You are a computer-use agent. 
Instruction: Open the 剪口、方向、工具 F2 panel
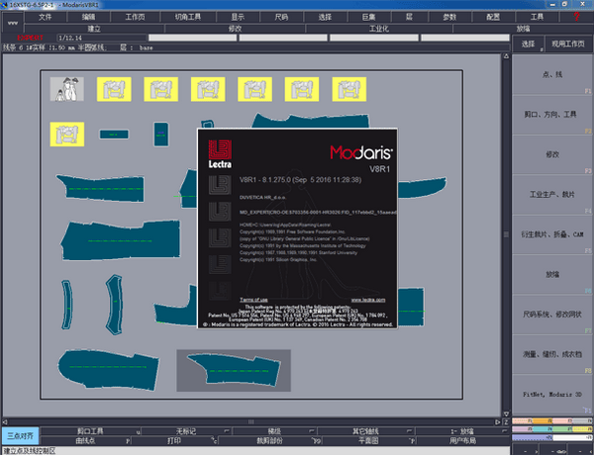click(x=552, y=115)
